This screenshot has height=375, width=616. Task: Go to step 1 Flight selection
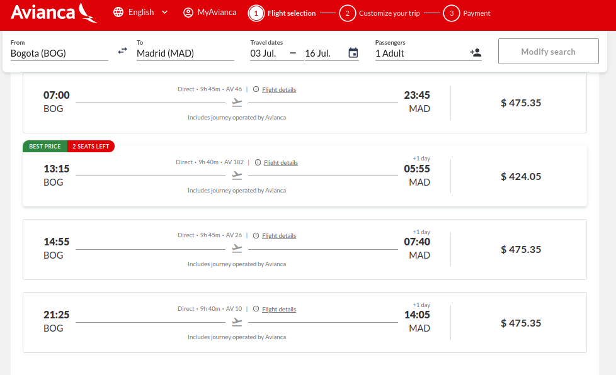click(x=282, y=13)
